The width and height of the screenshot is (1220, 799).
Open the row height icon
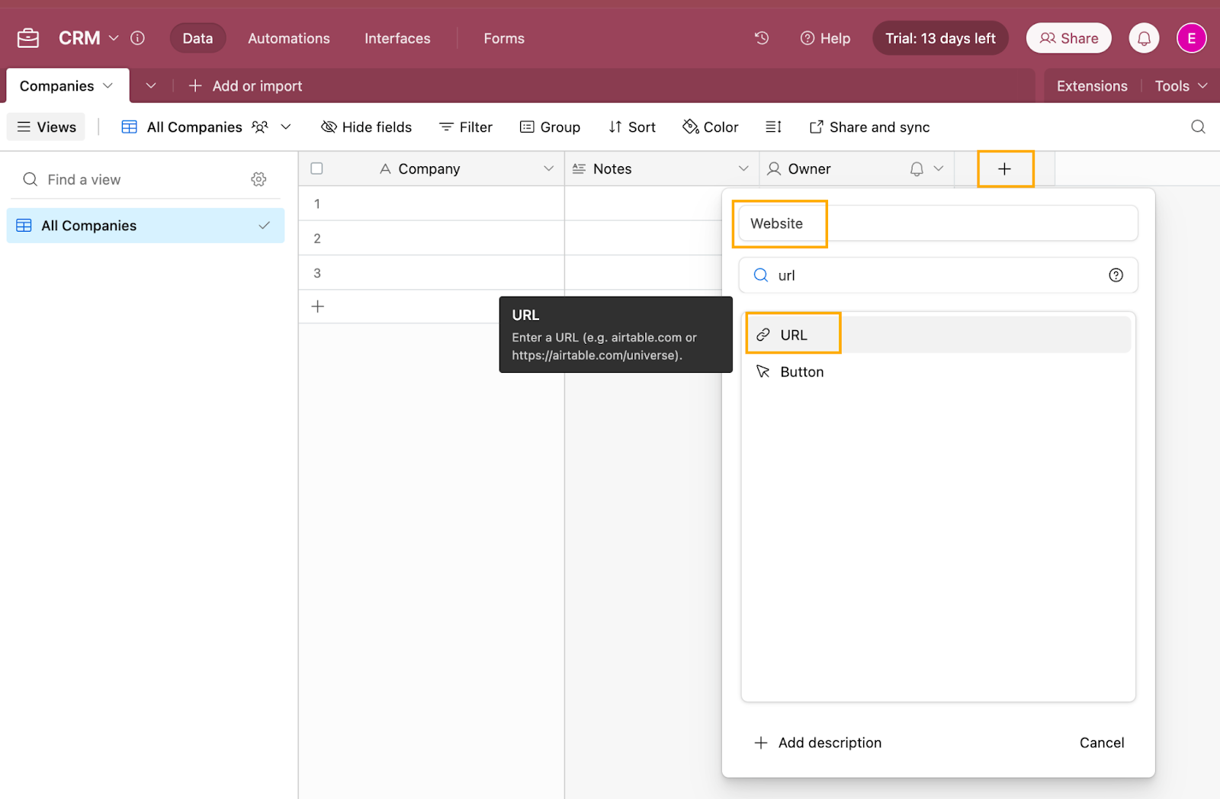coord(773,127)
